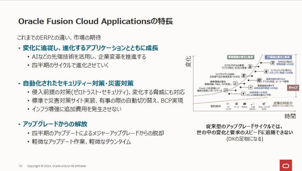Click the データ icon in chart
302x171 pixels.
coord(237,104)
